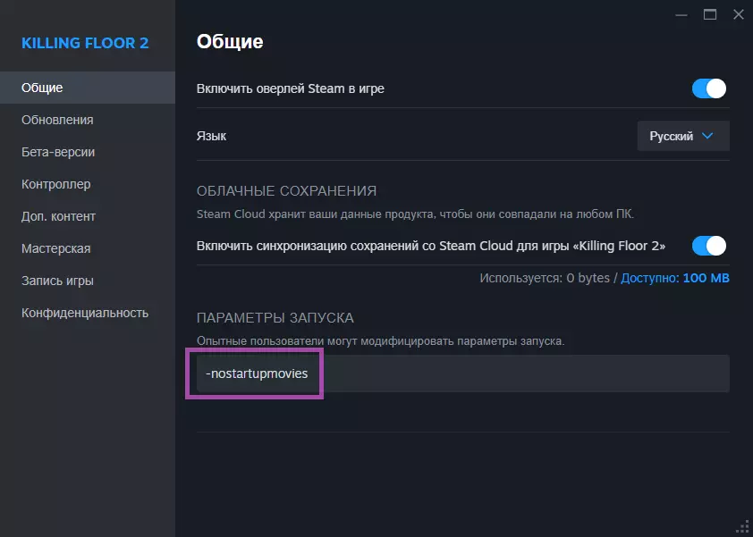
Task: Open the Мастерская section
Action: 55,248
